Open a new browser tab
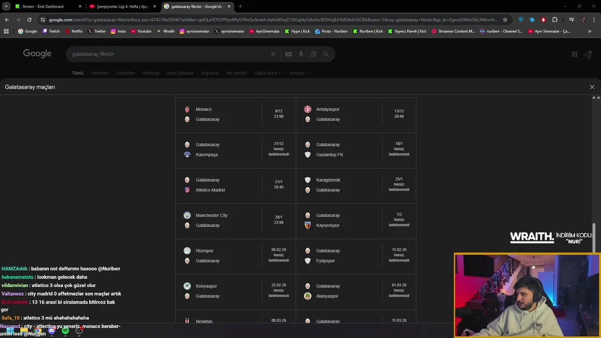Viewport: 601px width, 338px height. pos(240,6)
